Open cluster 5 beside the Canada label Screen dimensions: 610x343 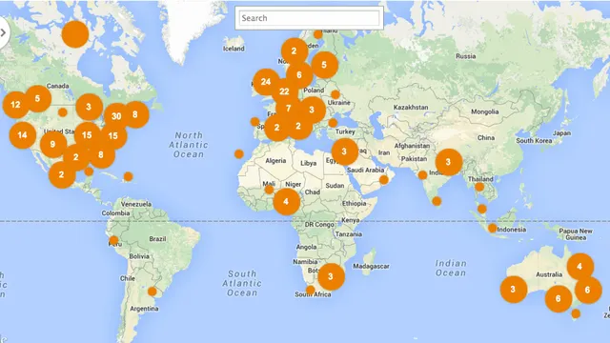coord(38,99)
